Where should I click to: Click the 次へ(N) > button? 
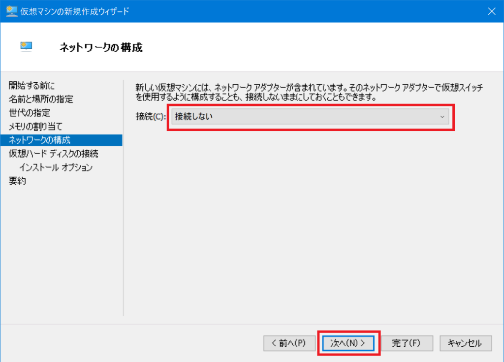point(348,343)
